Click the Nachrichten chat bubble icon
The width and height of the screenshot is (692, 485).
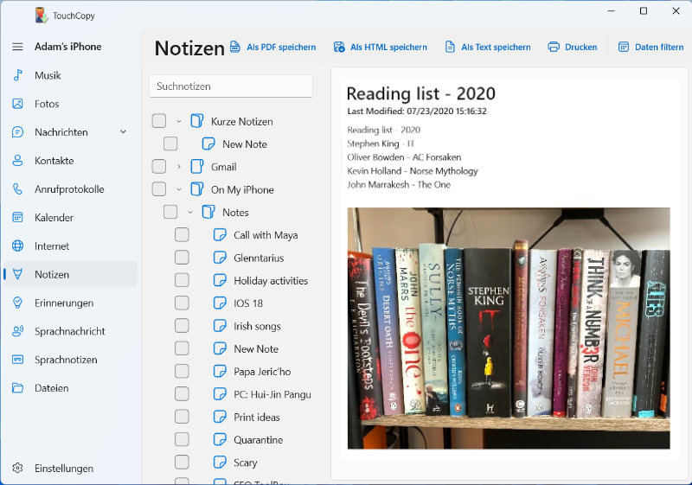click(x=17, y=131)
